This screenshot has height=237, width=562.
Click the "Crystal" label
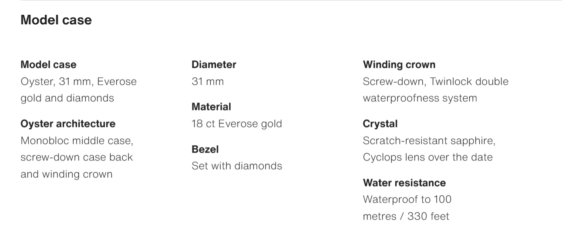[380, 124]
